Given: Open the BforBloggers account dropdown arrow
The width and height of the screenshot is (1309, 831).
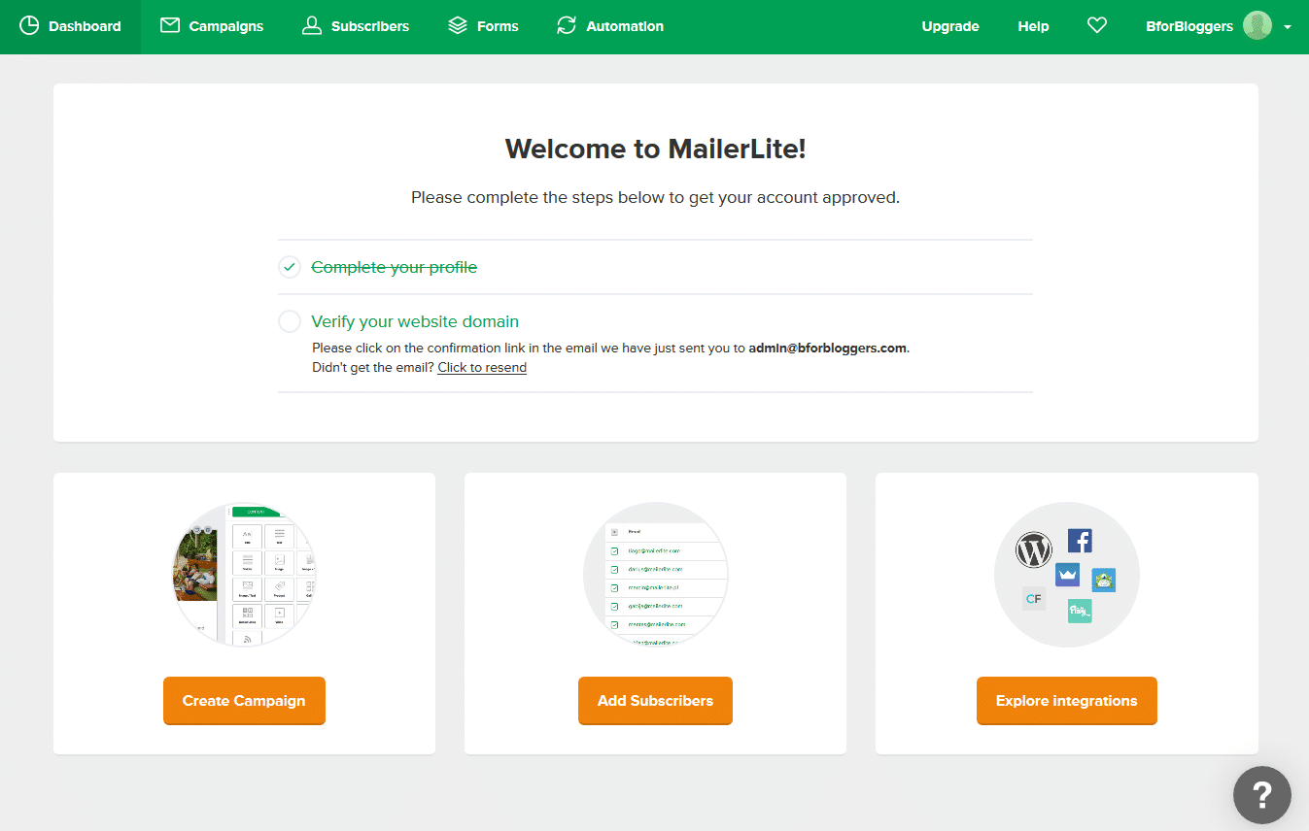Looking at the screenshot, I should (1288, 27).
